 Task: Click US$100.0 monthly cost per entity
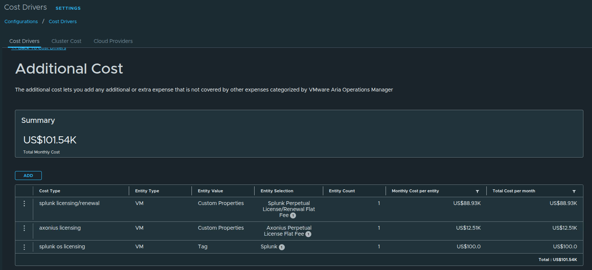(x=468, y=246)
